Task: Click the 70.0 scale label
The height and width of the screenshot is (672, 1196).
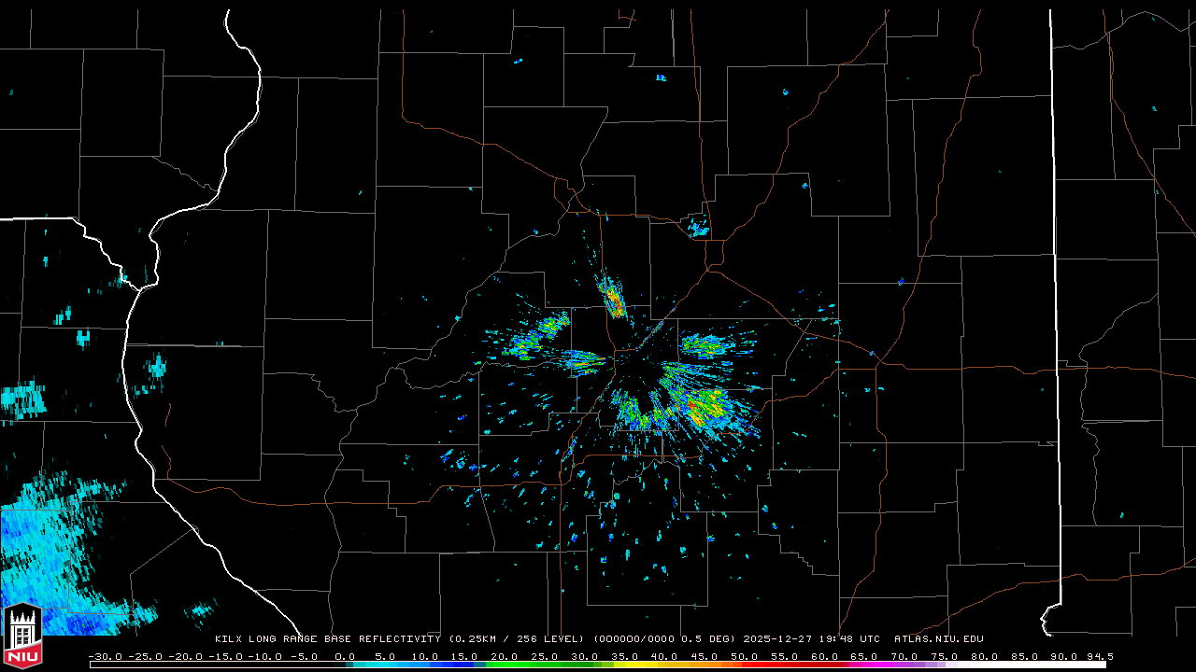Action: pos(906,656)
